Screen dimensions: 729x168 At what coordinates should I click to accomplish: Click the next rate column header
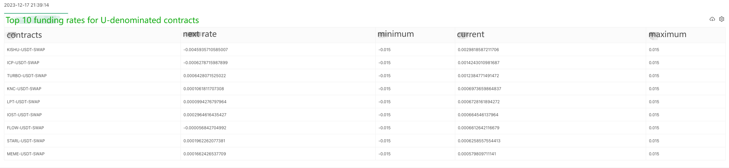(x=200, y=34)
